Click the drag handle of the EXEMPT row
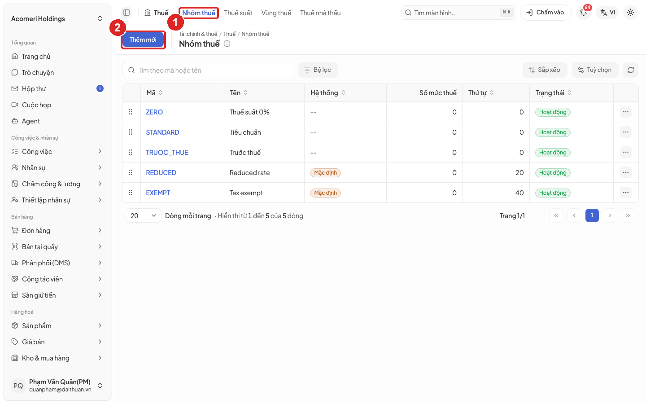Screen dimensions: 646x404 click(x=131, y=193)
